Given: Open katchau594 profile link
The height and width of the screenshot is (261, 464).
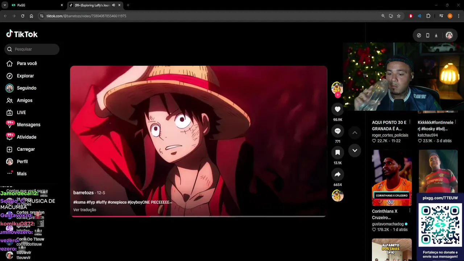Looking at the screenshot, I should [428, 135].
